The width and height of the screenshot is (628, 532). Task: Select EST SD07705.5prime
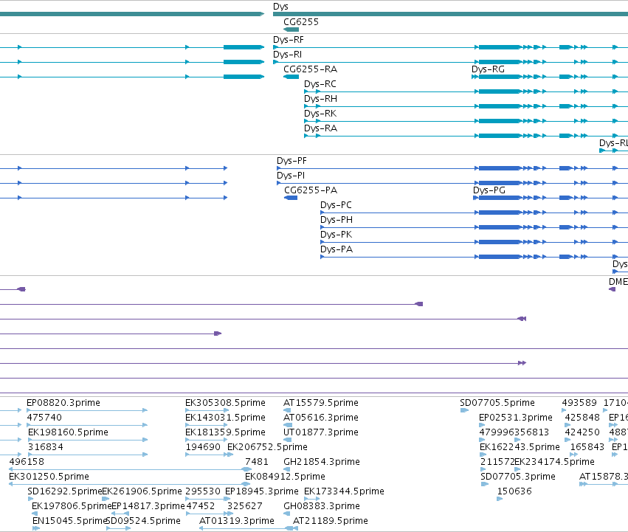497,403
